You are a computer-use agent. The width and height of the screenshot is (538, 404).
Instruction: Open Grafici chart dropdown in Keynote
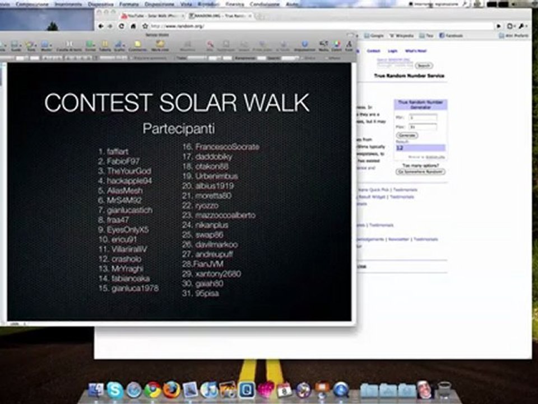119,46
